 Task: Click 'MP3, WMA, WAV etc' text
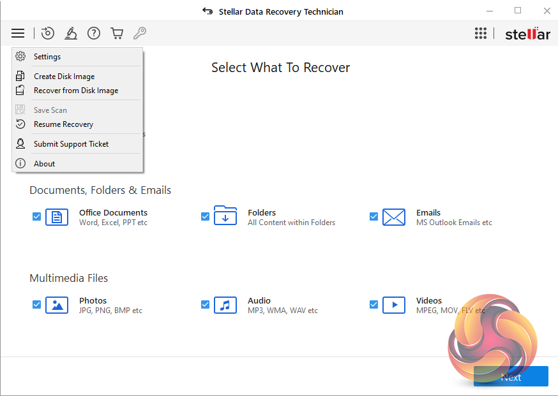click(x=283, y=311)
